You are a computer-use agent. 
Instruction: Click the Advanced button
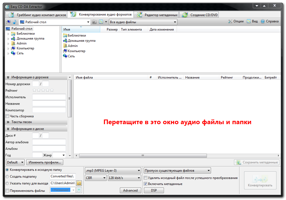click(x=130, y=190)
